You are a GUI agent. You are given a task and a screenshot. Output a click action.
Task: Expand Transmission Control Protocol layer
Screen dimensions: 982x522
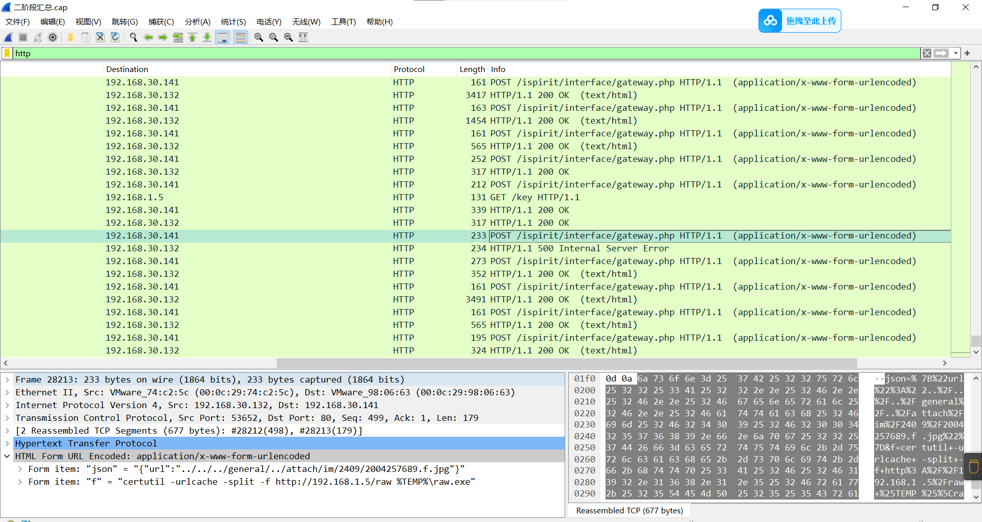(7, 418)
